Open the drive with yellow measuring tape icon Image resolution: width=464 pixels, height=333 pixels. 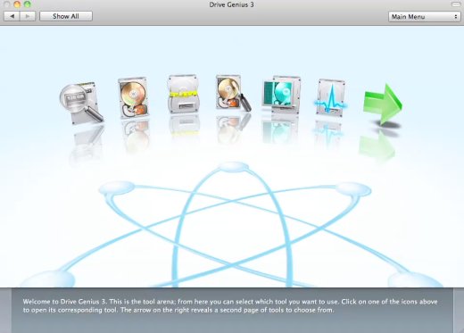(x=183, y=94)
